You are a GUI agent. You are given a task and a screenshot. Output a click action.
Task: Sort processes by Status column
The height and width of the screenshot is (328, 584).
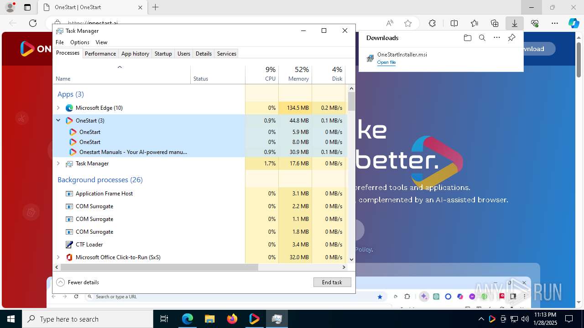point(218,74)
